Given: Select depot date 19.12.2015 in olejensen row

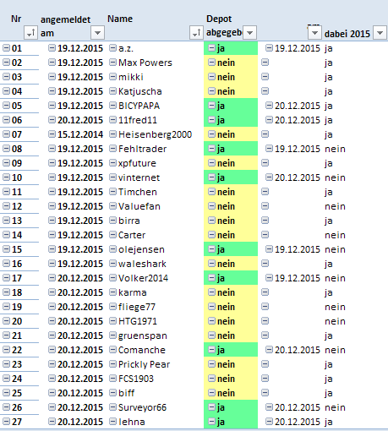Looking at the screenshot, I should [x=298, y=249].
